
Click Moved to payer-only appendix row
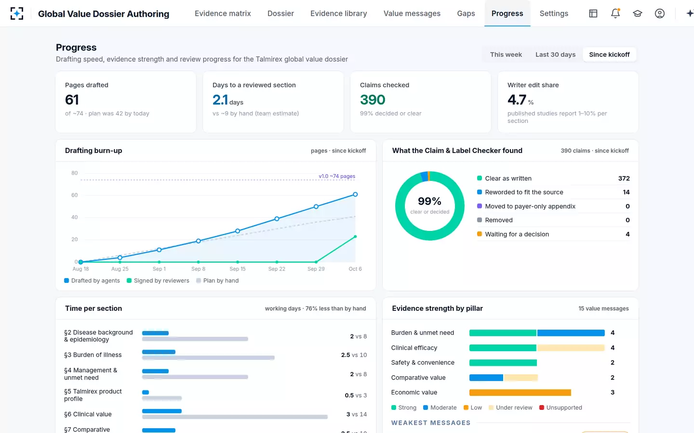pyautogui.click(x=553, y=206)
